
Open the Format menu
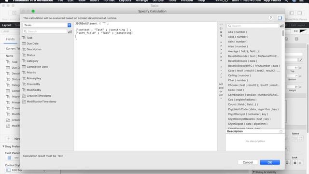(109, 1)
